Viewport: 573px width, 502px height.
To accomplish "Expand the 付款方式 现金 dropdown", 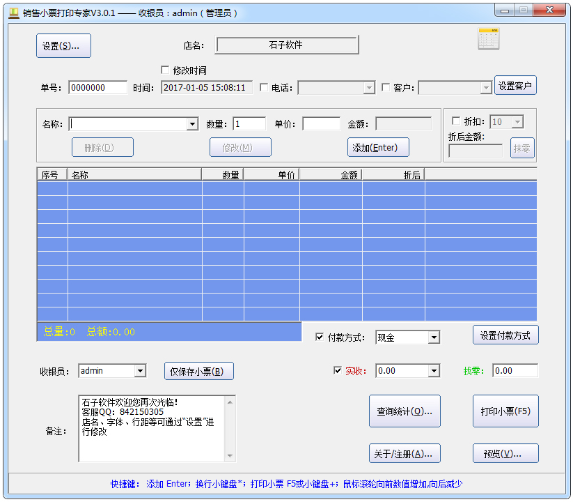I will click(x=434, y=337).
